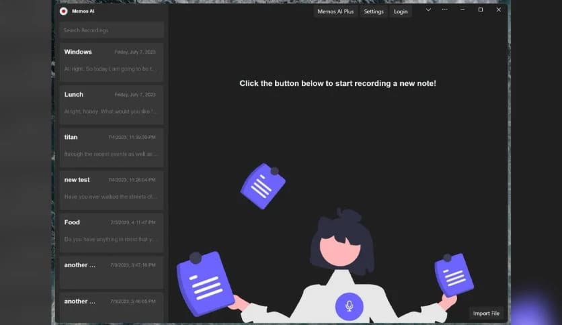This screenshot has width=562, height=325.
Task: Open the Lunch recording
Action: [x=112, y=105]
